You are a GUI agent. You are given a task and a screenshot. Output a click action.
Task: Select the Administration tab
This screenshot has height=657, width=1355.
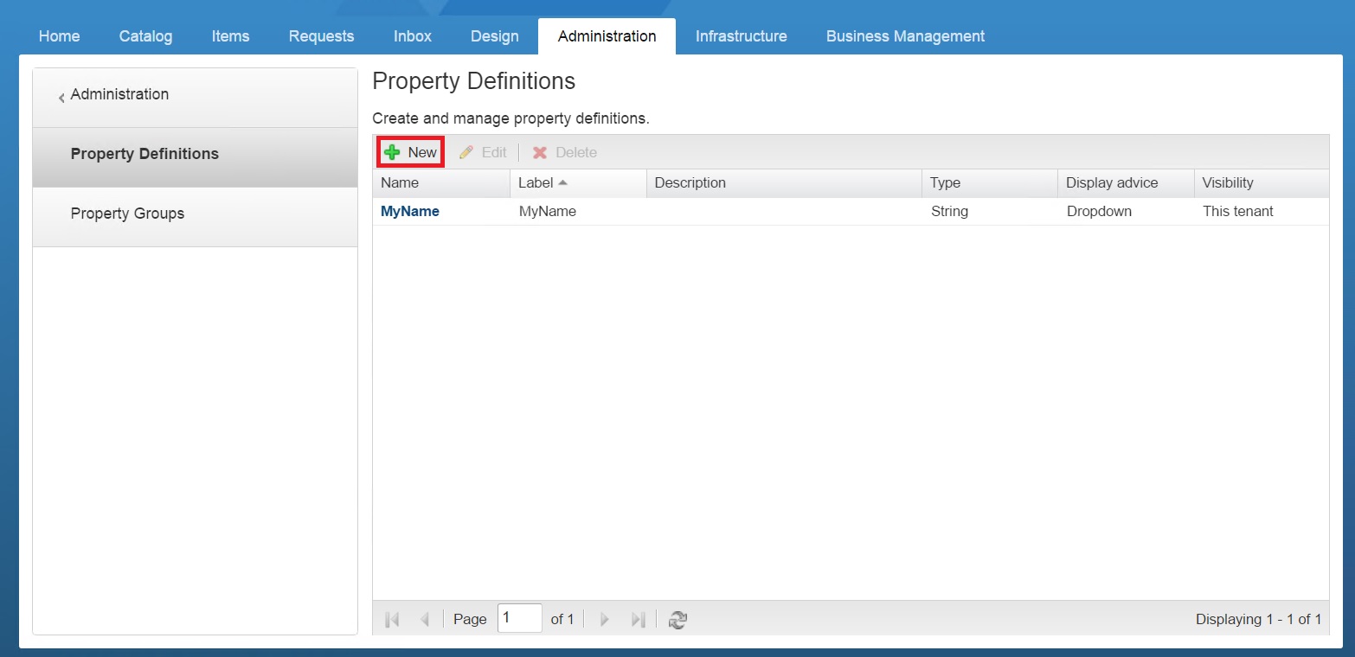click(x=607, y=36)
